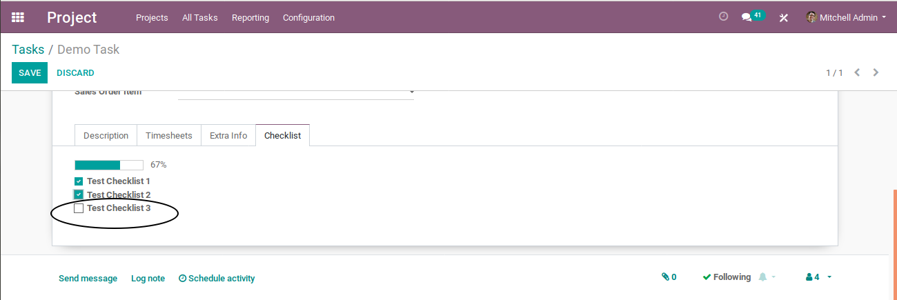Open the Reporting menu

[x=250, y=17]
